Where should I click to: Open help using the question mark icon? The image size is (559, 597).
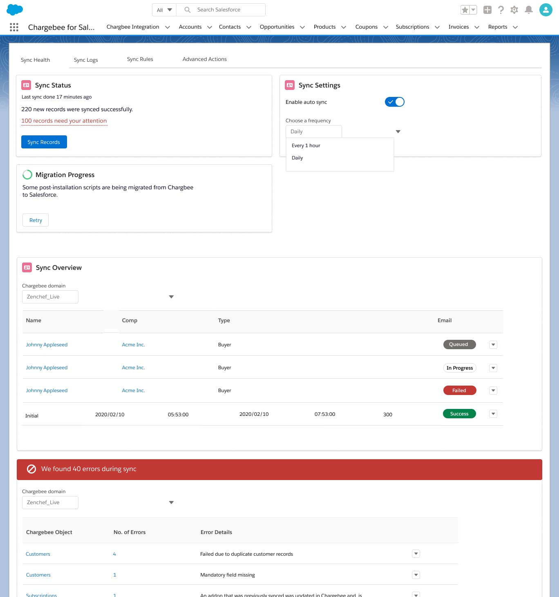click(x=501, y=9)
